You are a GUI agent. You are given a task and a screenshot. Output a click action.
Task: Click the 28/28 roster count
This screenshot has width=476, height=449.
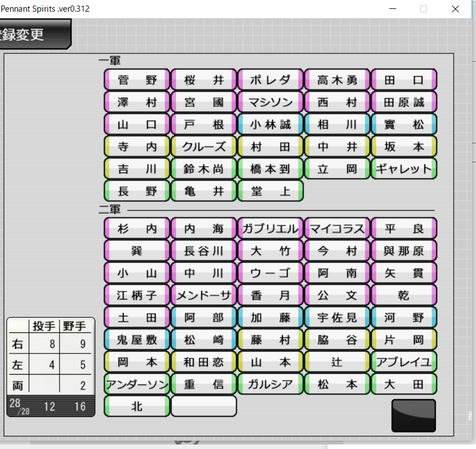pyautogui.click(x=19, y=407)
